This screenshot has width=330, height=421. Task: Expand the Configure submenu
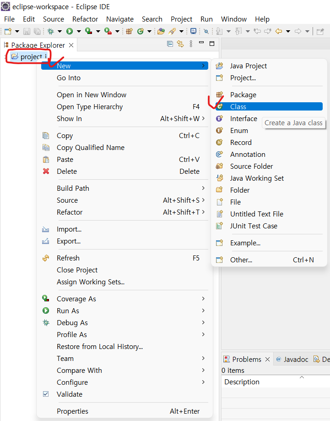124,382
